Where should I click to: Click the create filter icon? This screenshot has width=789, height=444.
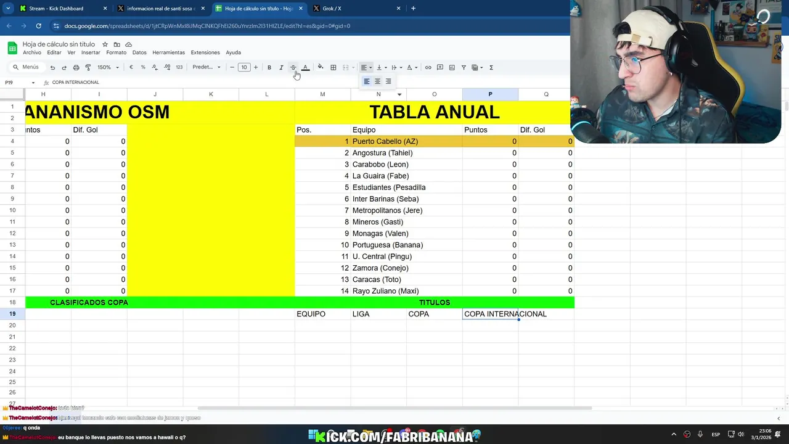(x=464, y=67)
